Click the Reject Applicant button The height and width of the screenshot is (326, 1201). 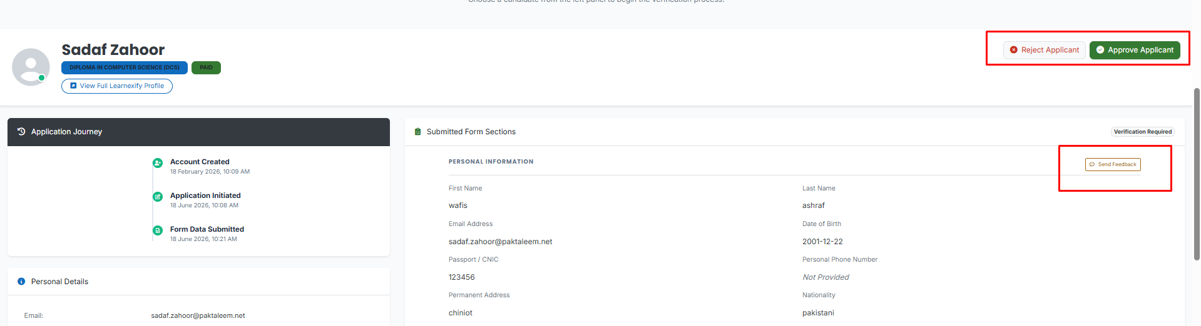pyautogui.click(x=1044, y=50)
